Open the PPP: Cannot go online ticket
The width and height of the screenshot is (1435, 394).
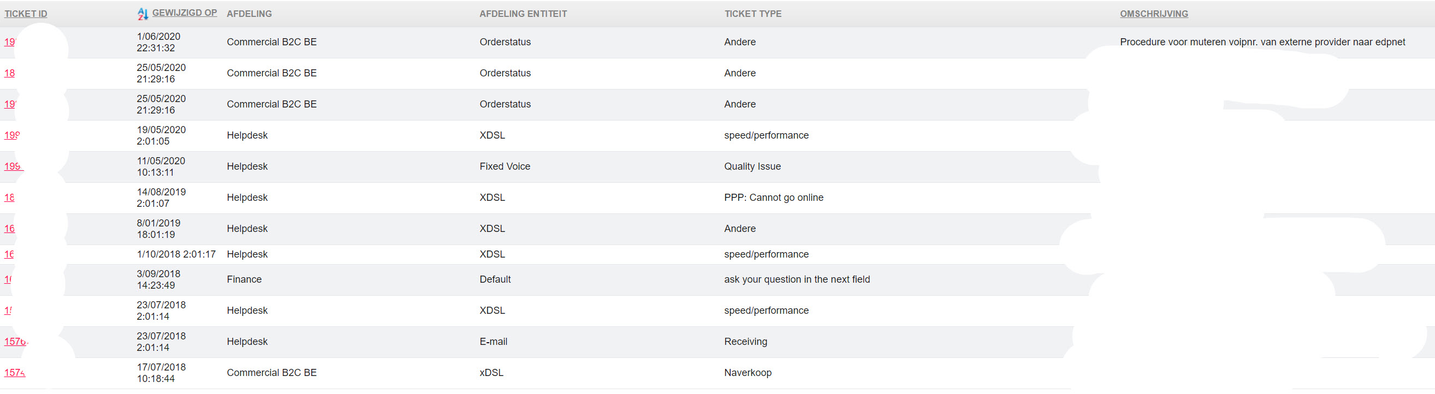click(9, 198)
